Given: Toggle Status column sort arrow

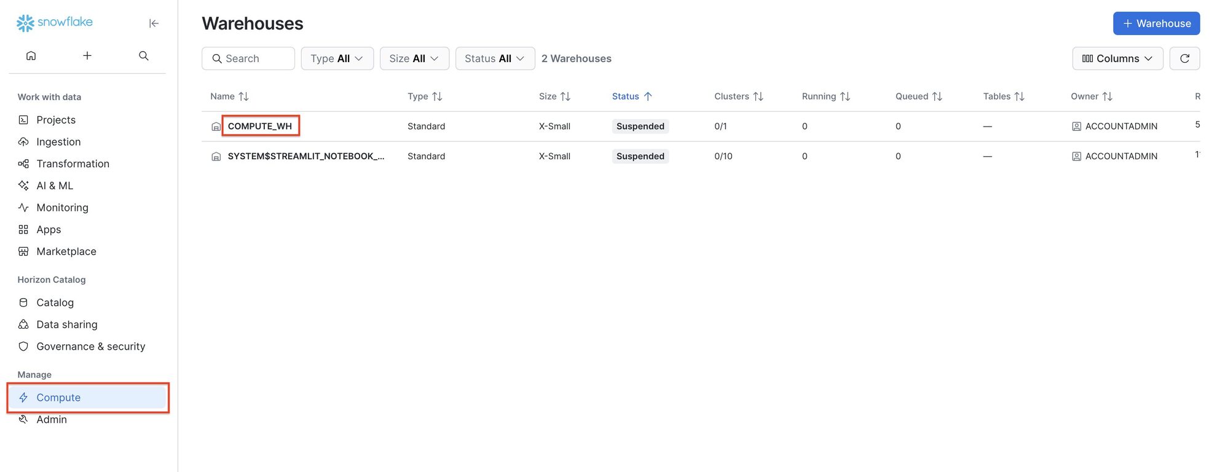Looking at the screenshot, I should click(x=648, y=96).
